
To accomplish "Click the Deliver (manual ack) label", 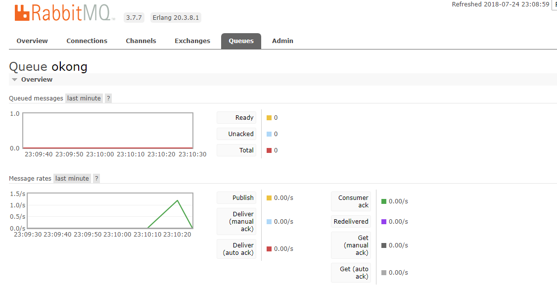I will 236,221.
